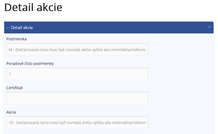The width and height of the screenshot is (218, 134).
Task: Click the Certifikát label
Action: (14, 88)
